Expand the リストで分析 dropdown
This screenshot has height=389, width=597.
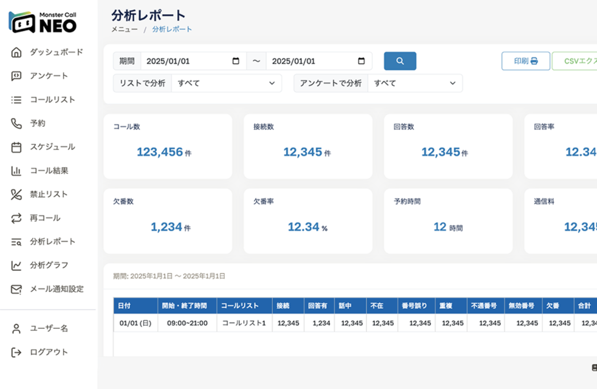point(226,83)
